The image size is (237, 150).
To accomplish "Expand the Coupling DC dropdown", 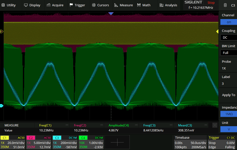I will tap(229, 37).
